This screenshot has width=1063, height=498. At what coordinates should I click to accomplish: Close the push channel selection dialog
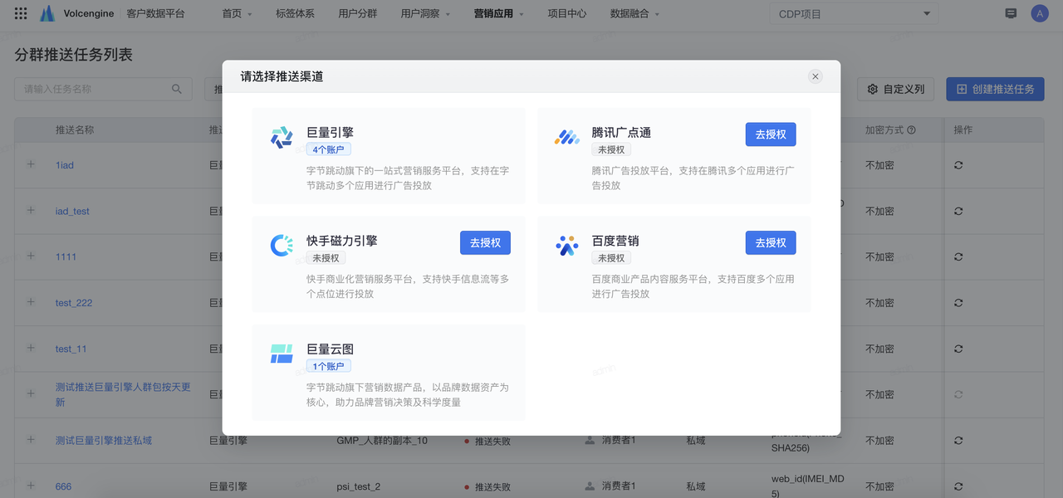pos(816,76)
